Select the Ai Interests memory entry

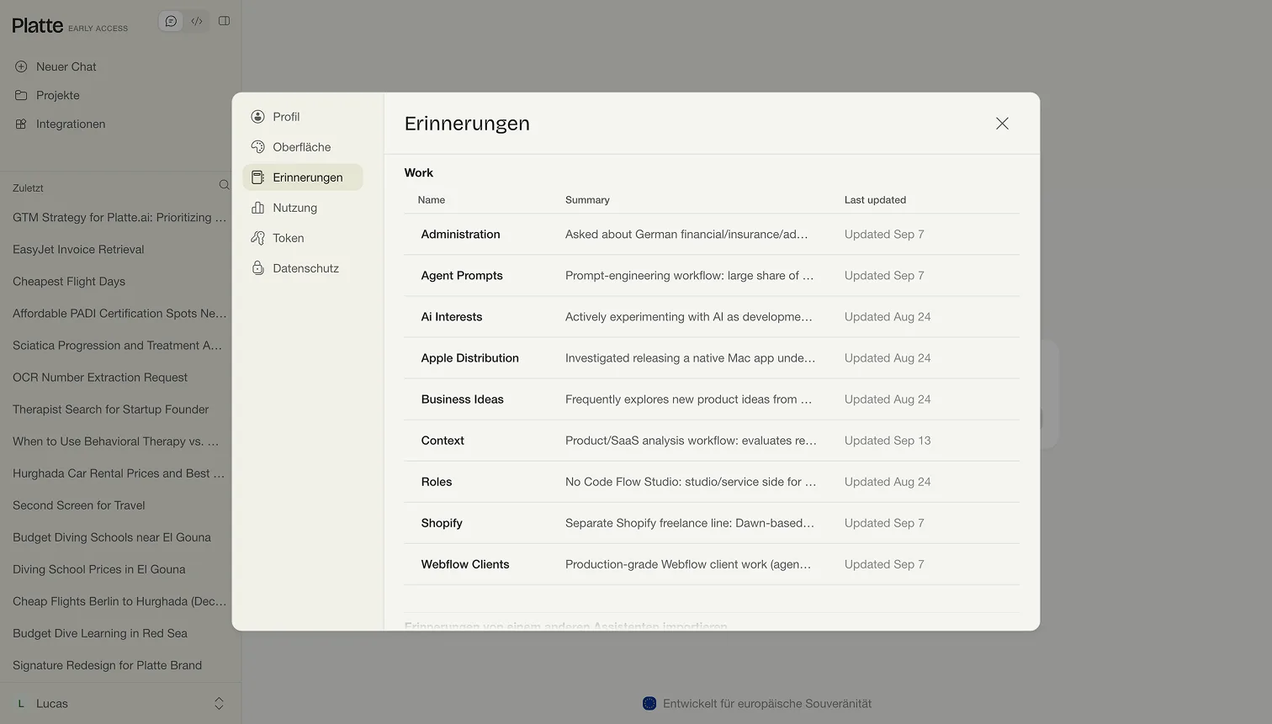712,317
